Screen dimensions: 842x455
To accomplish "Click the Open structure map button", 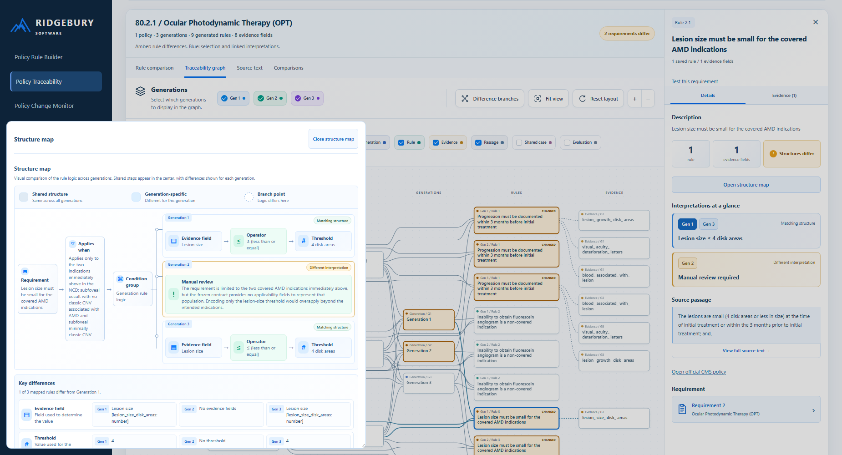I will click(746, 185).
